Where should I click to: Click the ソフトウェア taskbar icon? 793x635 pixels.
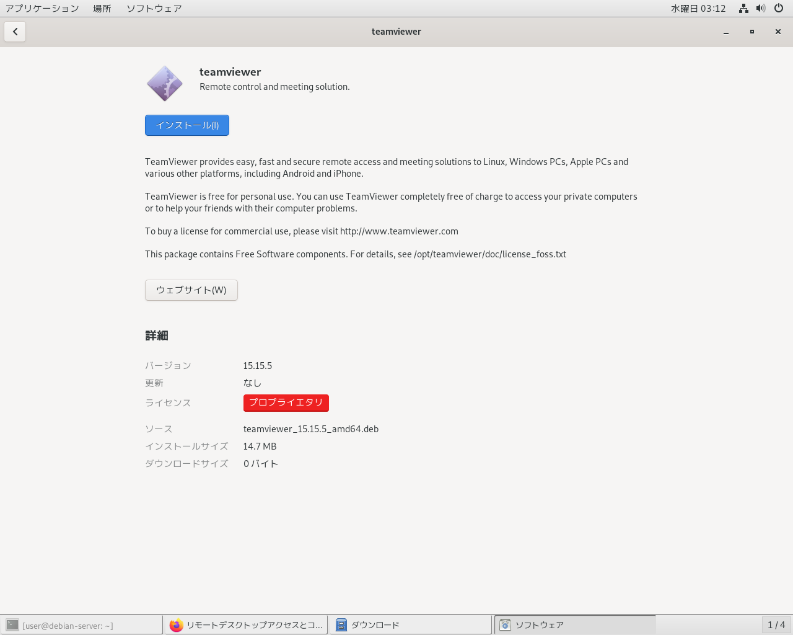click(506, 625)
